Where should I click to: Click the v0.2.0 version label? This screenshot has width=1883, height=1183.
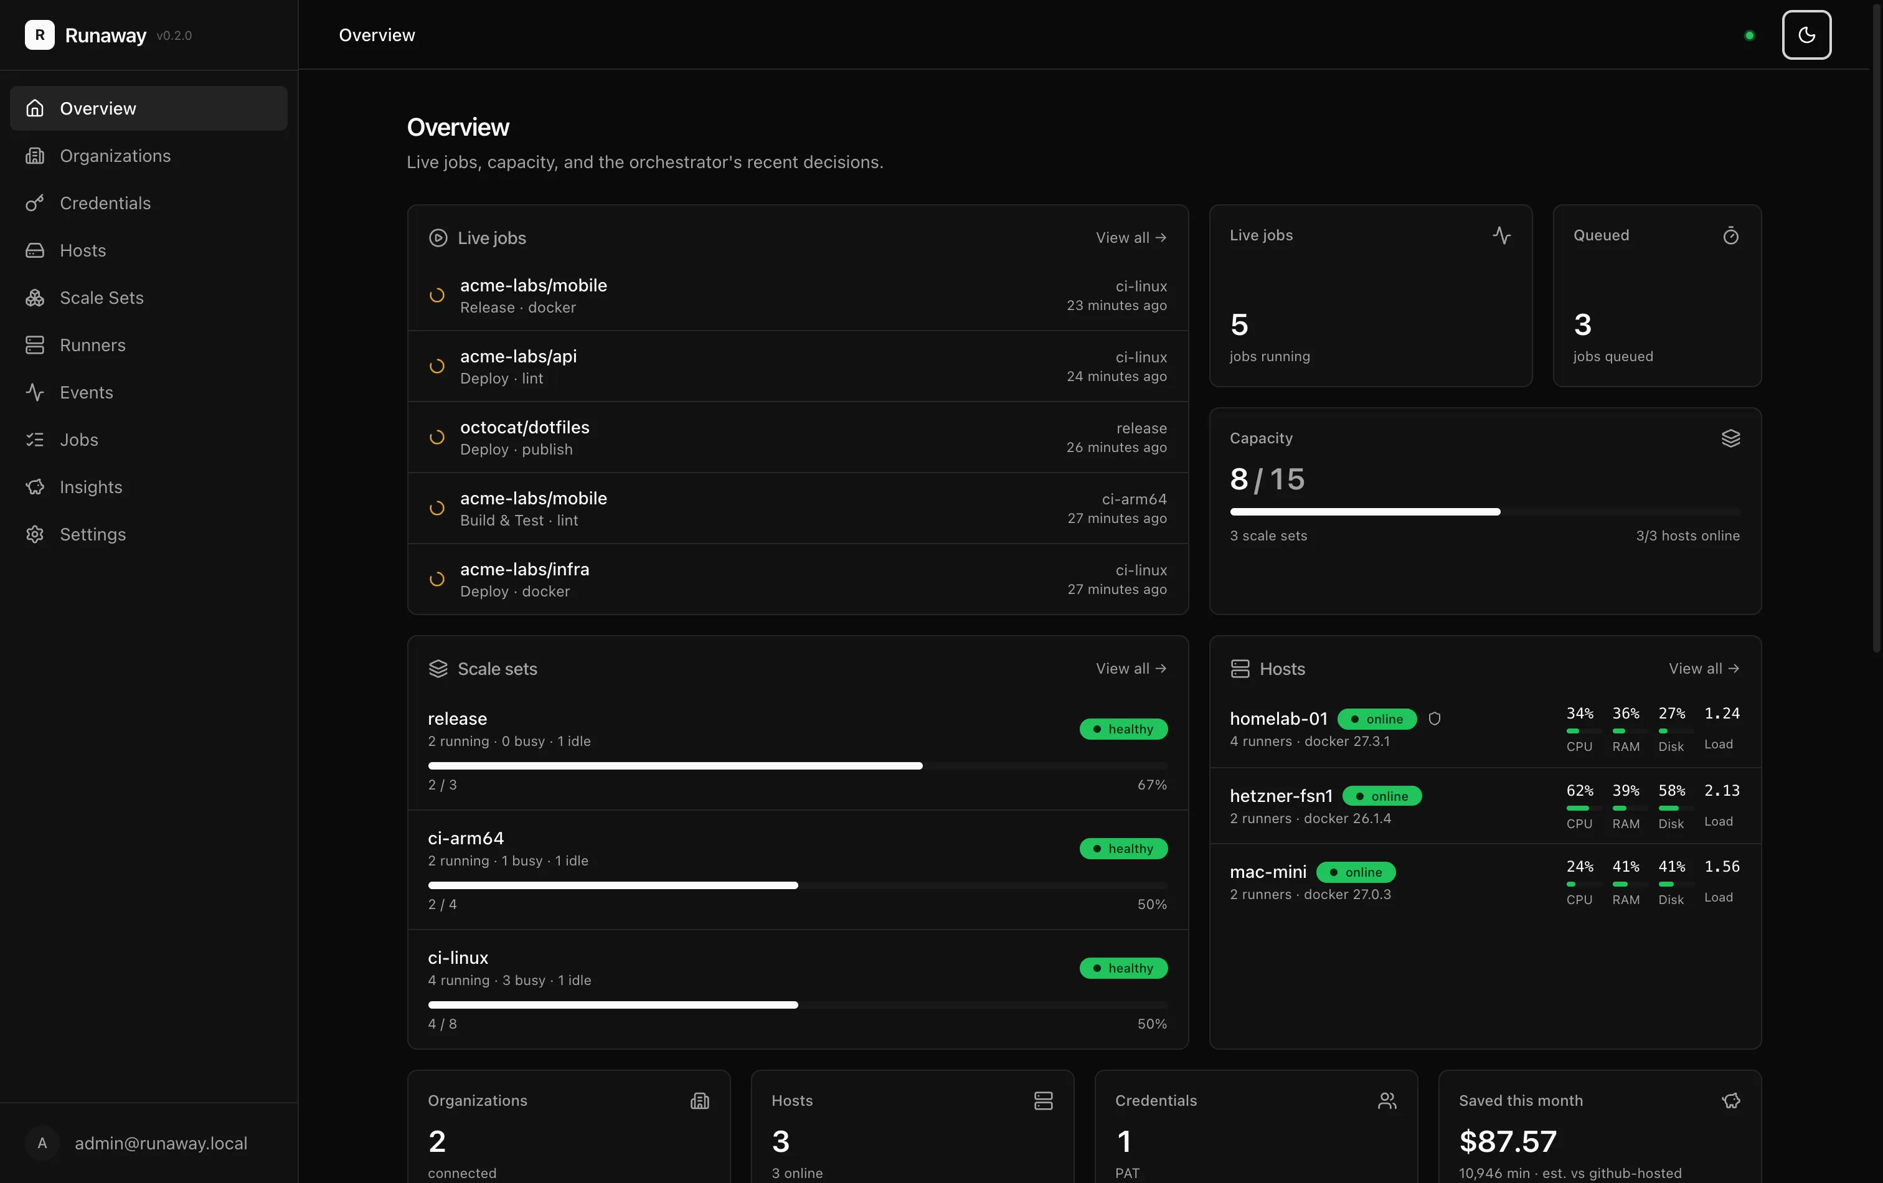coord(174,35)
